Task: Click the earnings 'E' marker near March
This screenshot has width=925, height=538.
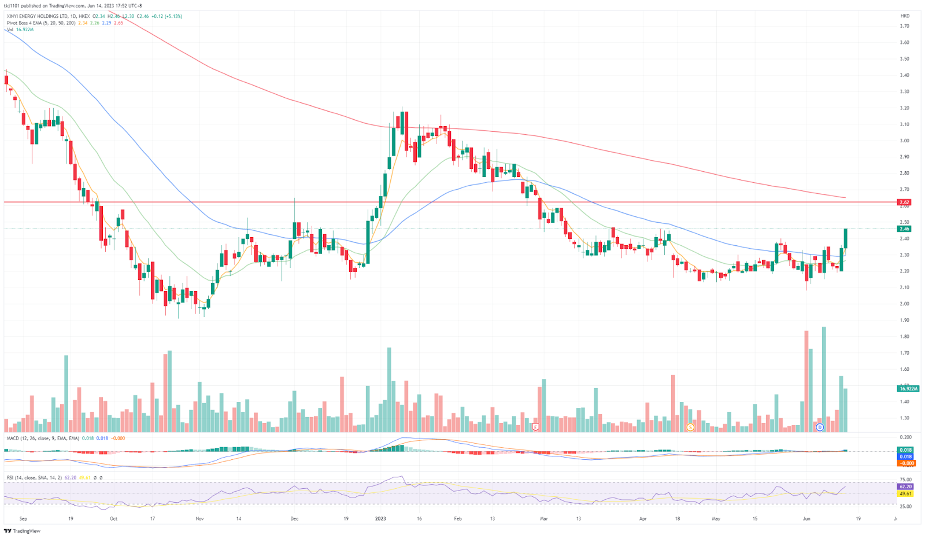Action: tap(535, 427)
